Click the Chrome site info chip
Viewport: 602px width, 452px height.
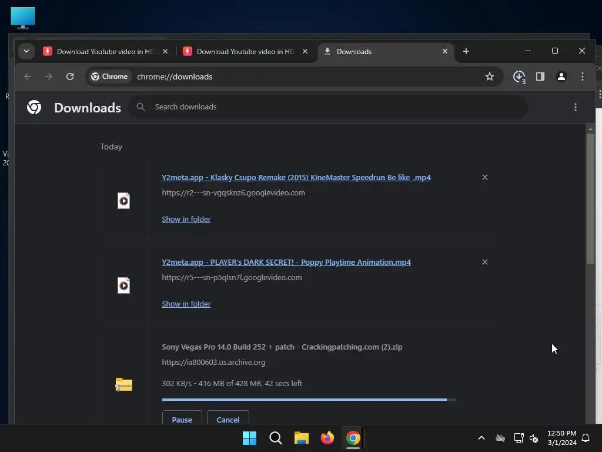pyautogui.click(x=109, y=77)
